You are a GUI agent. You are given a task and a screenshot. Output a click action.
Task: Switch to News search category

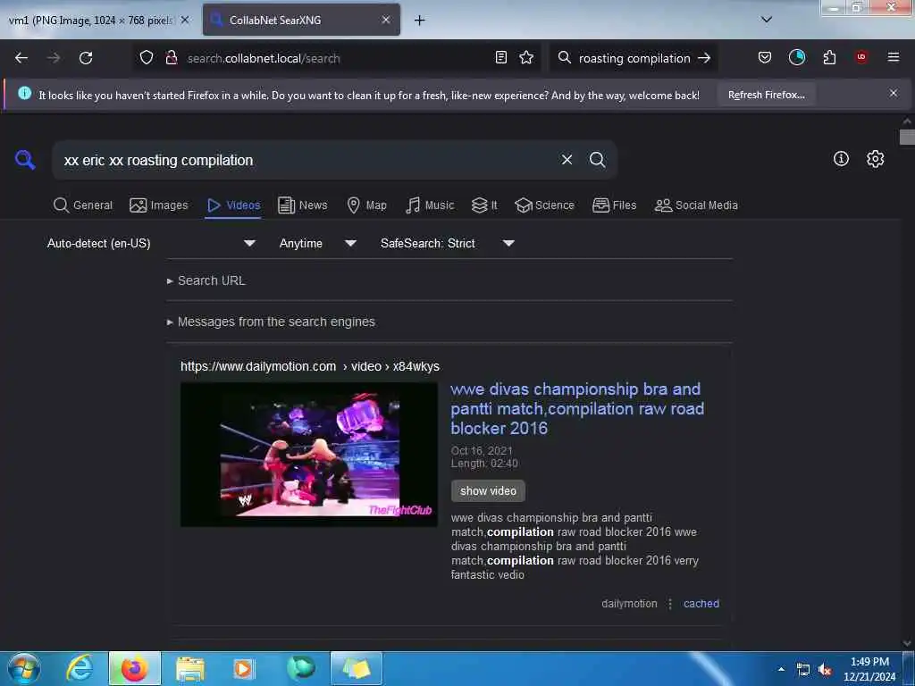(x=302, y=205)
